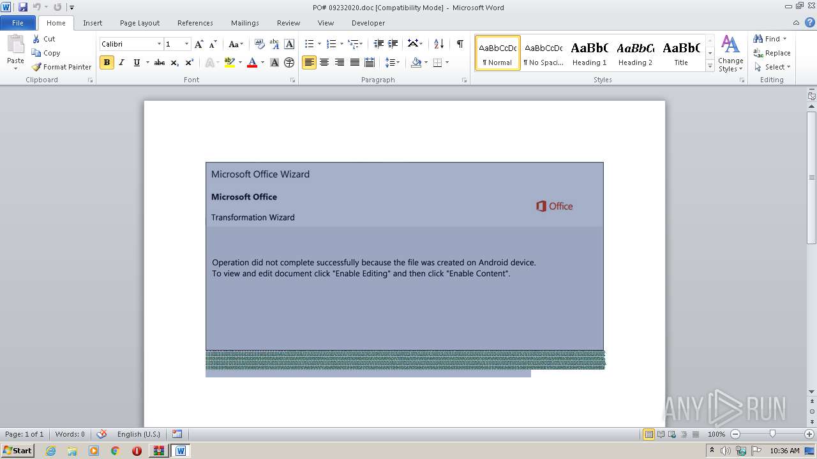Click the Enclose Characters icon

point(289,62)
